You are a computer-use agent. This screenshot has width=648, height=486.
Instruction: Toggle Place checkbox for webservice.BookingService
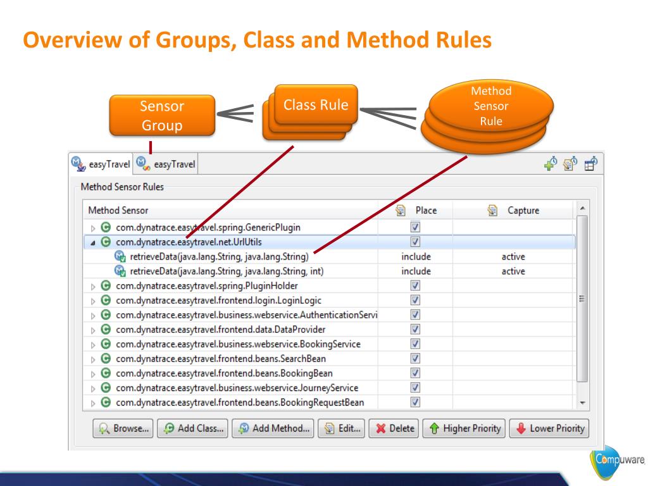(415, 344)
